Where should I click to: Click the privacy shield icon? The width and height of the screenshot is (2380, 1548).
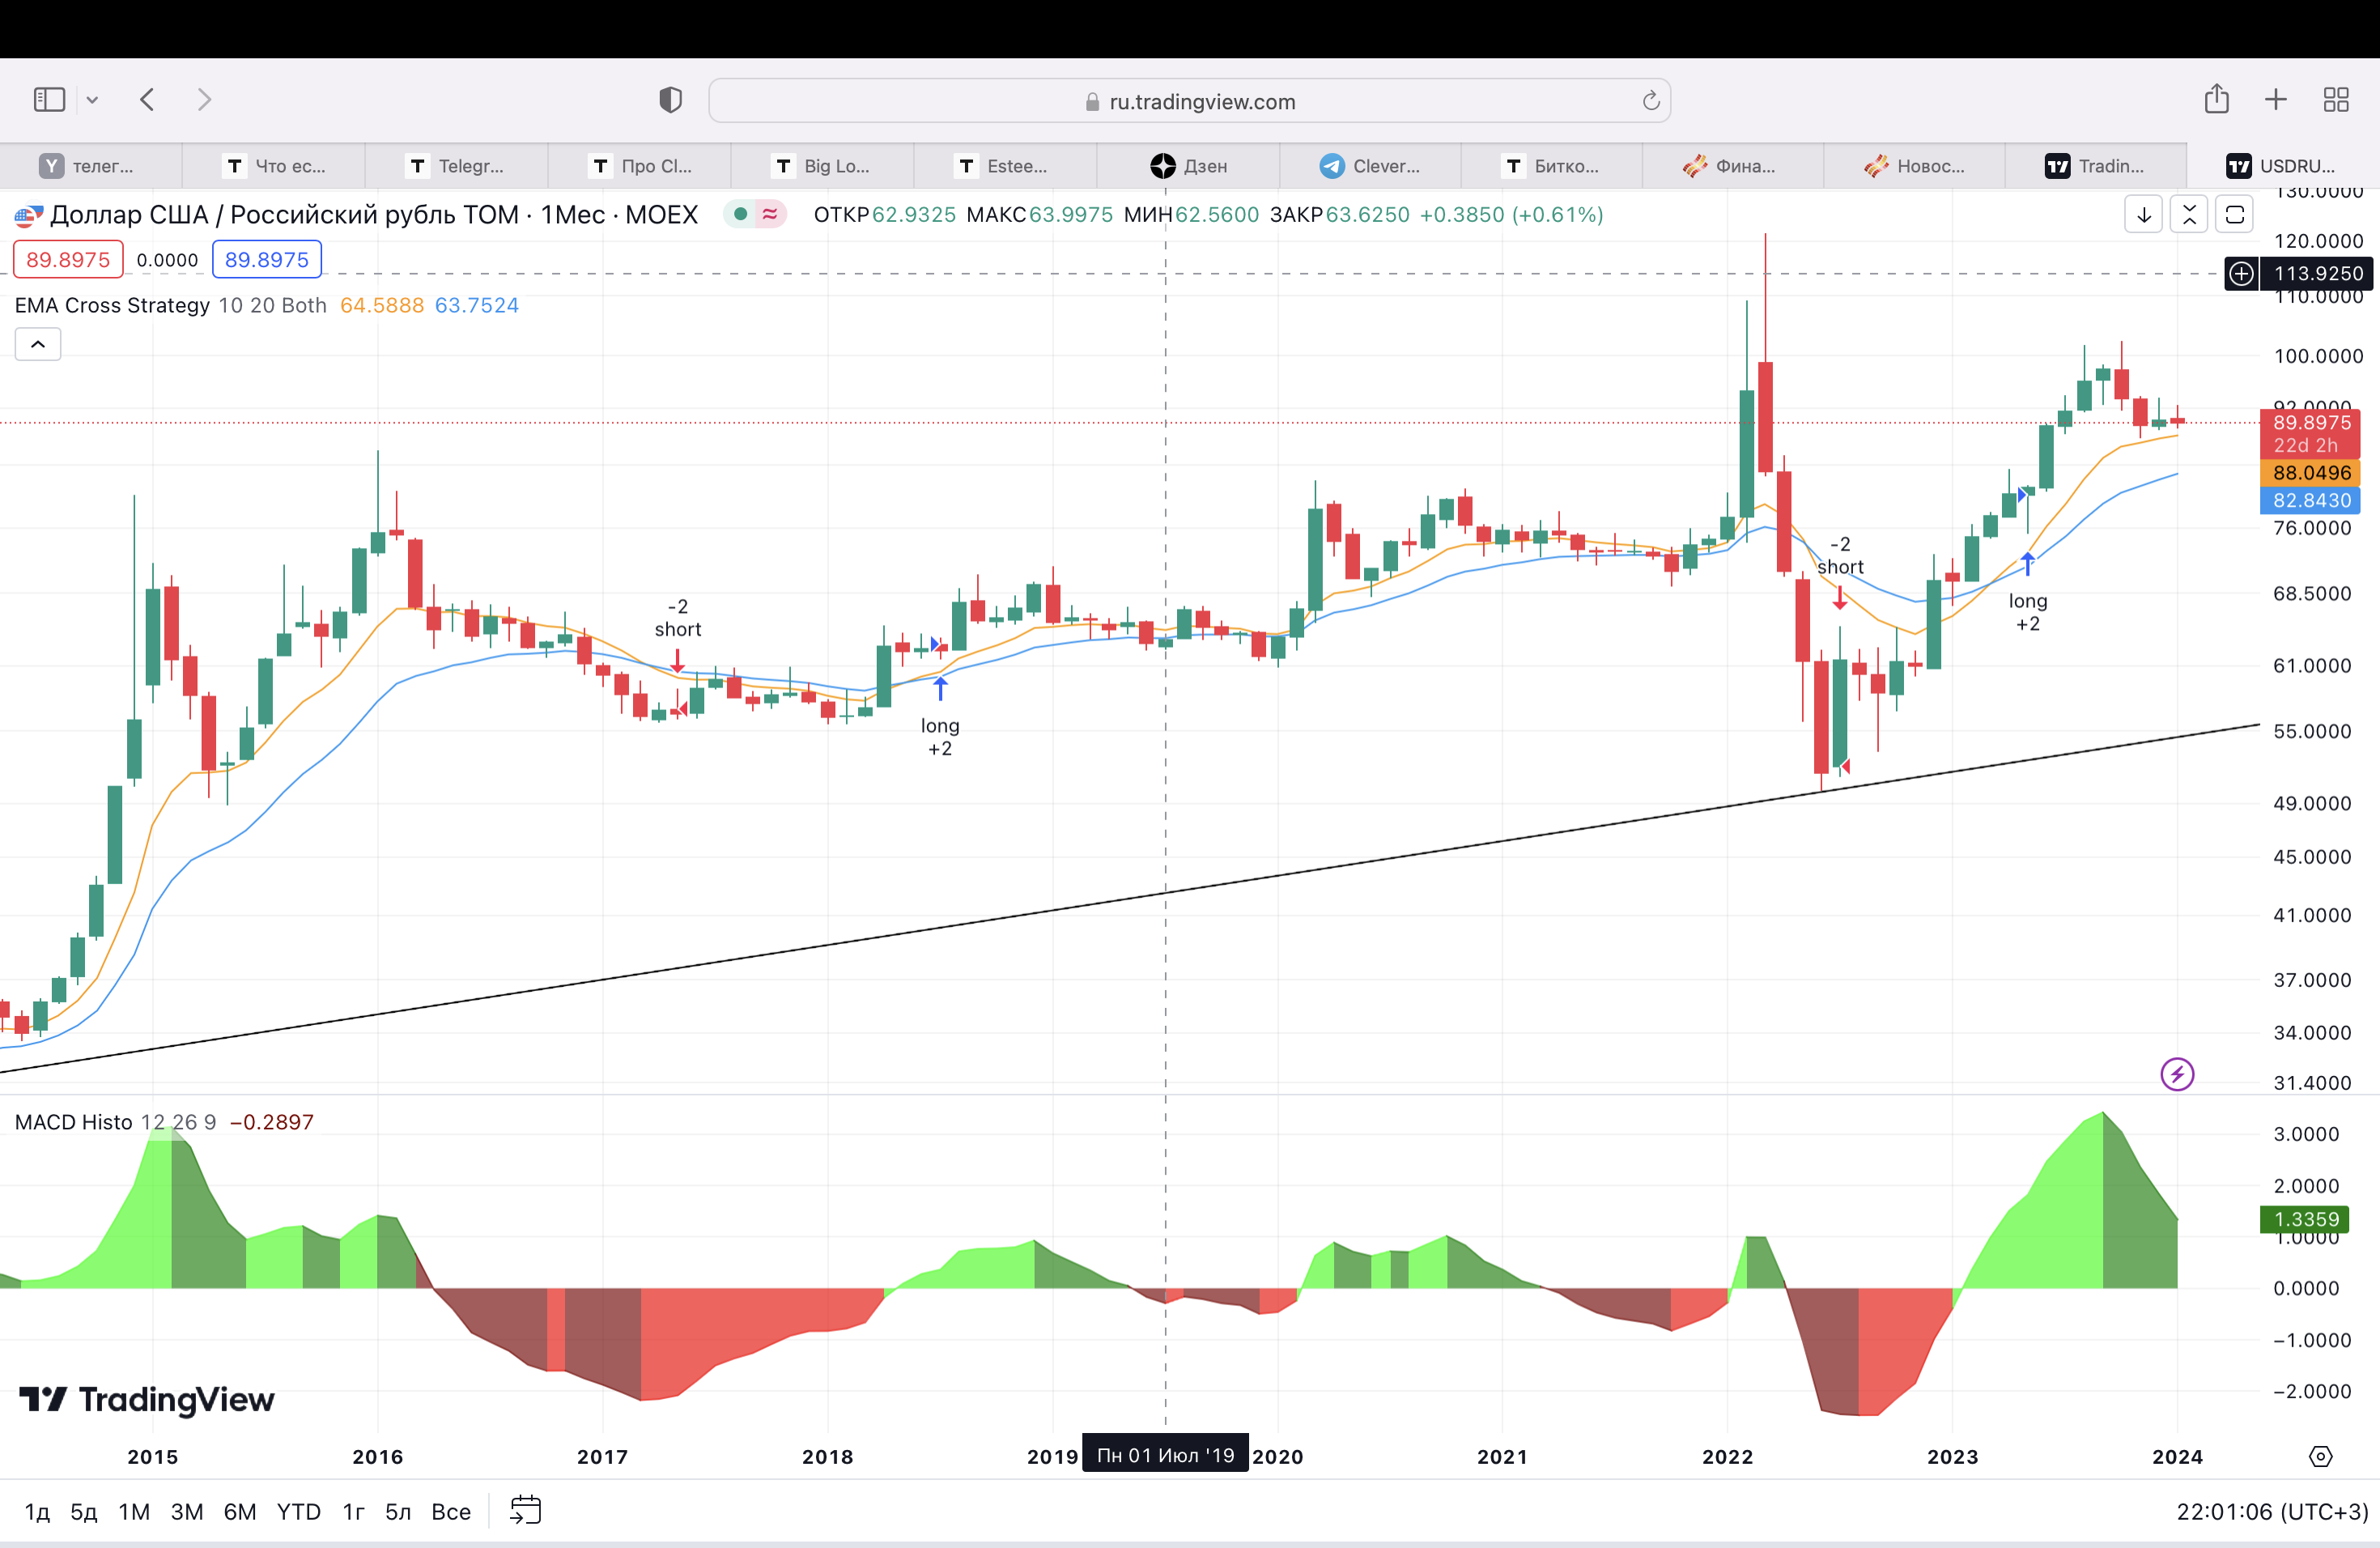coord(670,100)
